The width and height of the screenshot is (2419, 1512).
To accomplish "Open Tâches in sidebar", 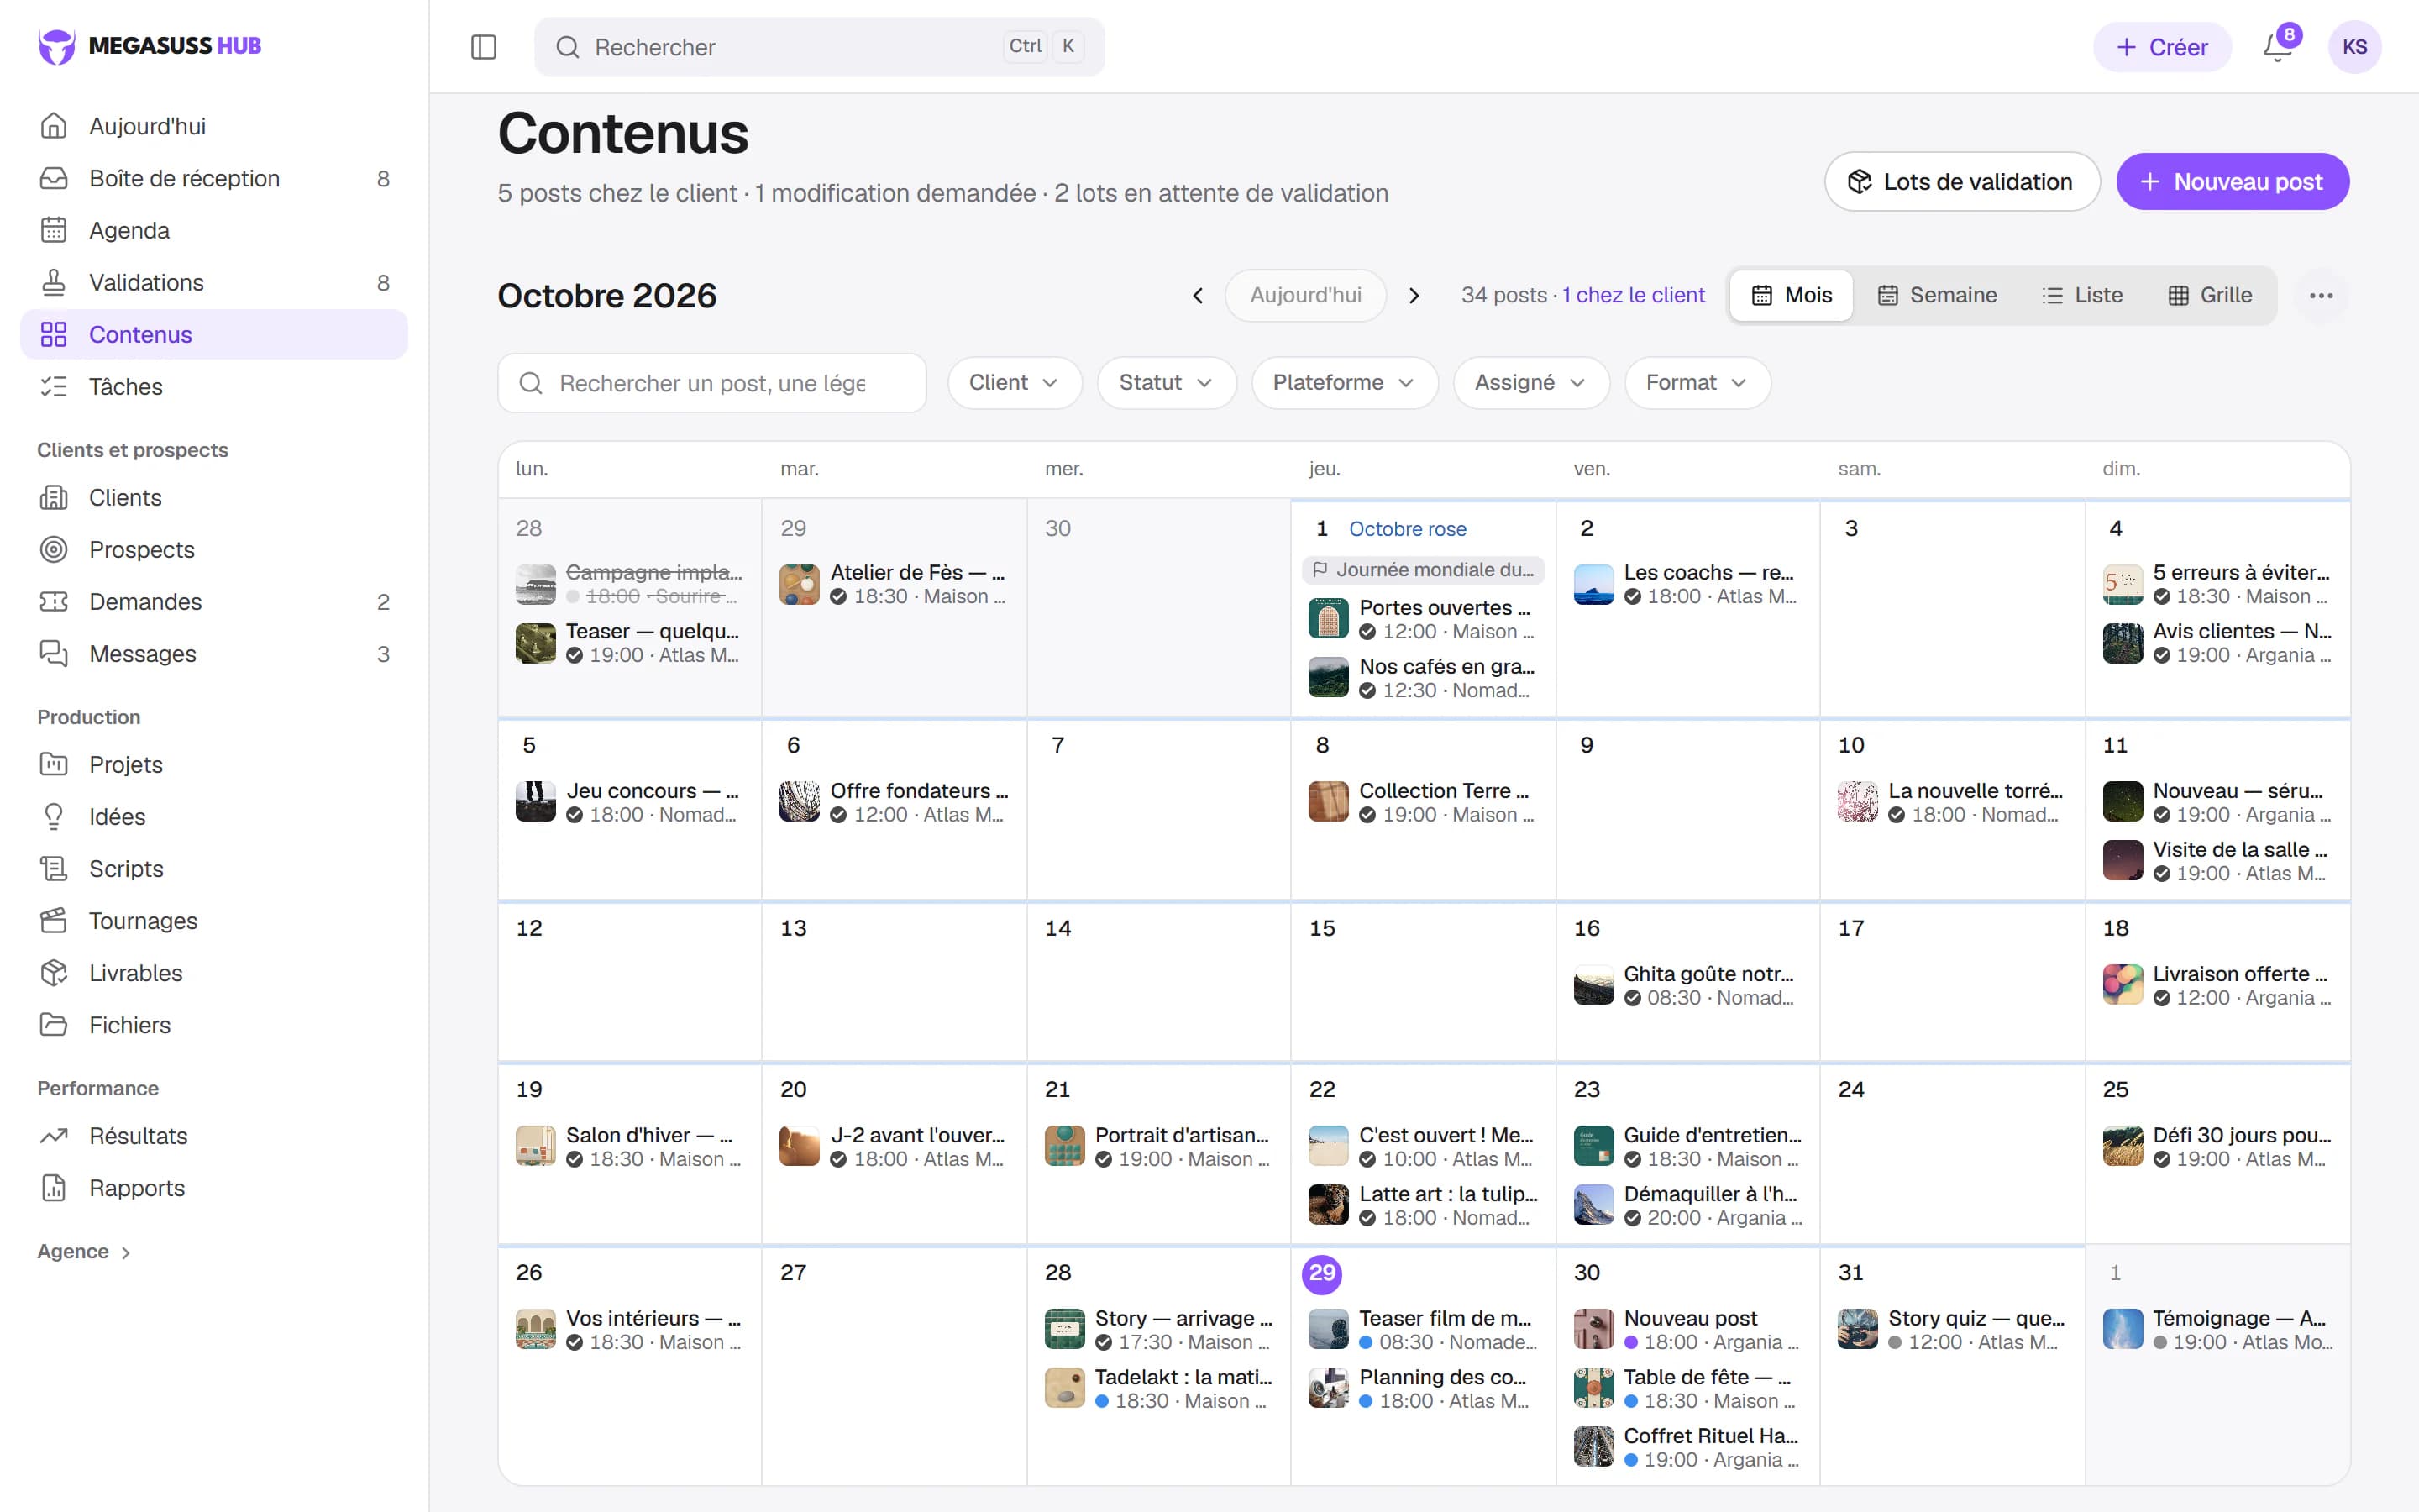I will 214,386.
